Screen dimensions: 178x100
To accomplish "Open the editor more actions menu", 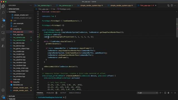I will (175, 6).
